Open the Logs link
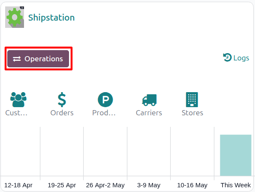255x192 pixels. (x=236, y=58)
